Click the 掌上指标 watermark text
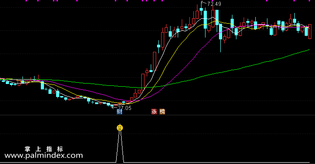Image resolution: width=315 pixels, height=164 pixels. tap(44, 149)
